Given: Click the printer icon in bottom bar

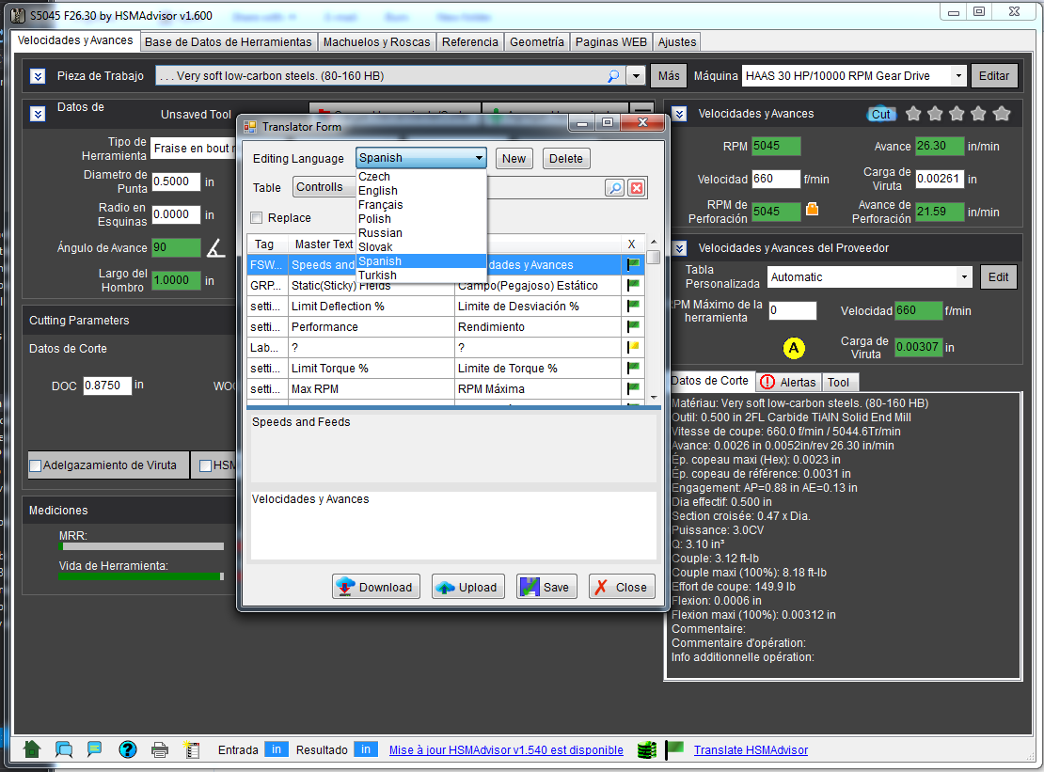Looking at the screenshot, I should click(x=160, y=749).
